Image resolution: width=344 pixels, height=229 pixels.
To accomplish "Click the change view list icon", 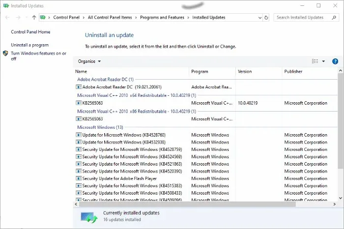I will pos(315,61).
